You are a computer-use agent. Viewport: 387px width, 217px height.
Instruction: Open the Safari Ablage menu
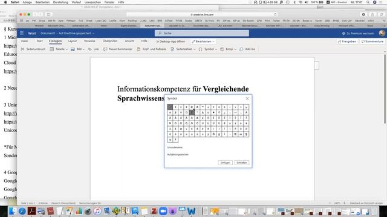click(x=27, y=2)
